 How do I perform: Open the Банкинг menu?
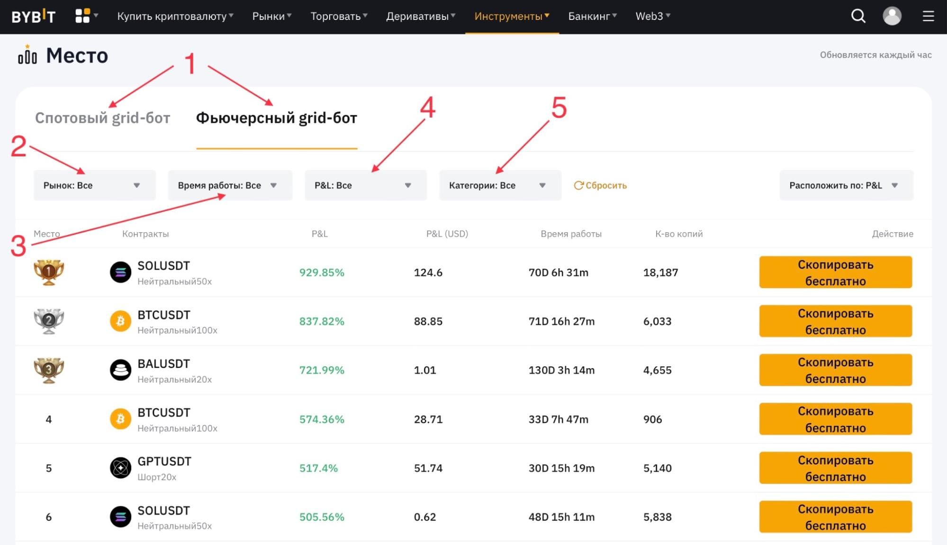(x=592, y=16)
